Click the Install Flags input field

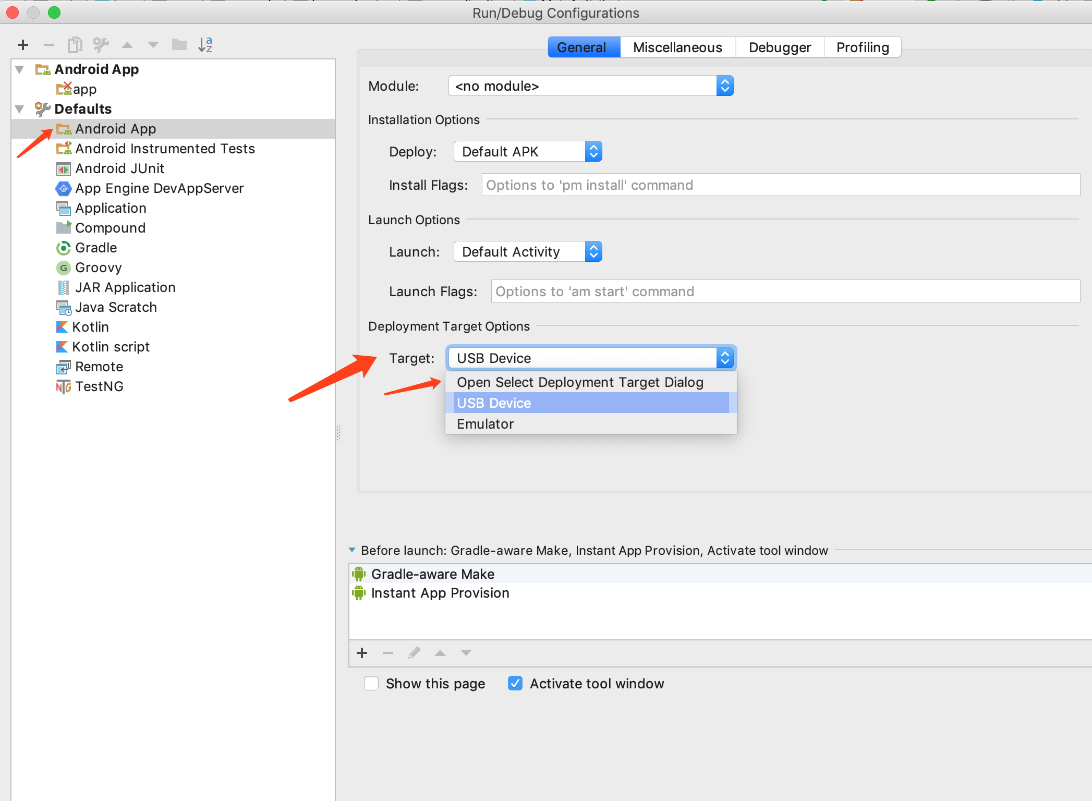pyautogui.click(x=781, y=185)
